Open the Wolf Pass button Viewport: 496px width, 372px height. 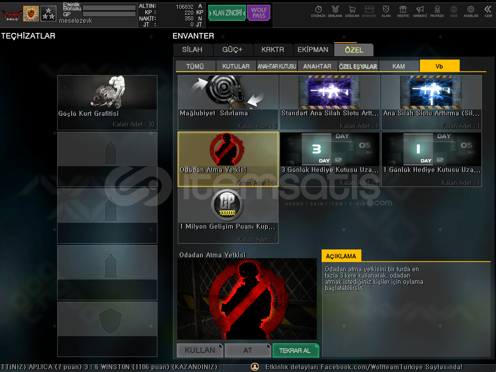[x=259, y=13]
